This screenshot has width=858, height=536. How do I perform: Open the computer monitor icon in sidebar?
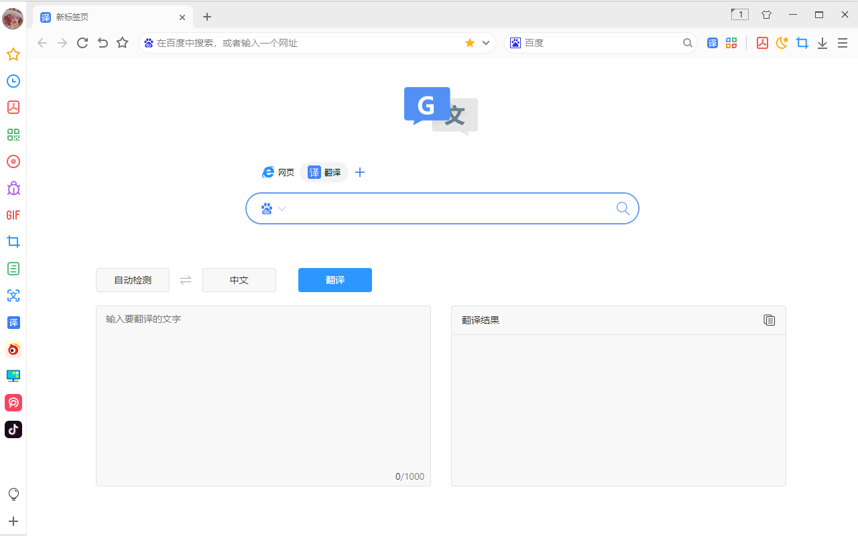click(13, 376)
